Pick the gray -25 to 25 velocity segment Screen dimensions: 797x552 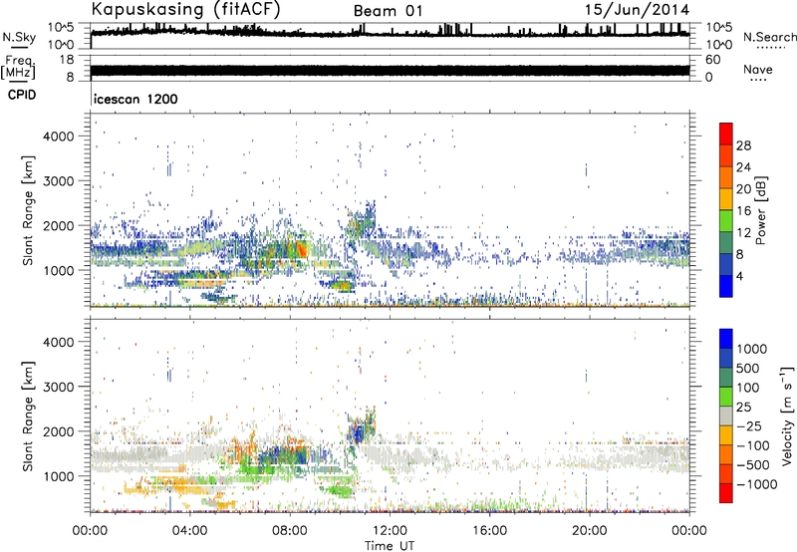pos(726,415)
